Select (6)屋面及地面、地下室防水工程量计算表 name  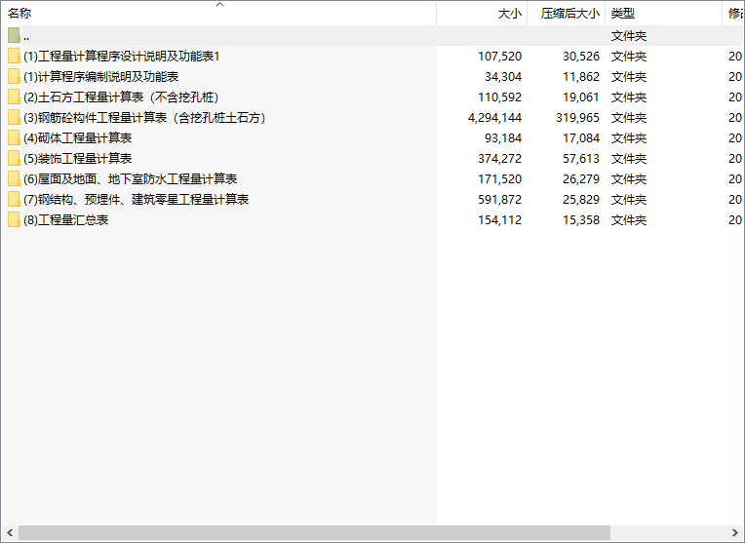(131, 178)
